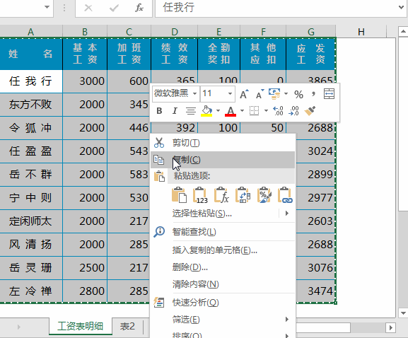This screenshot has width=408, height=338.
Task: Apply yellow fill color bucket
Action: (206, 111)
